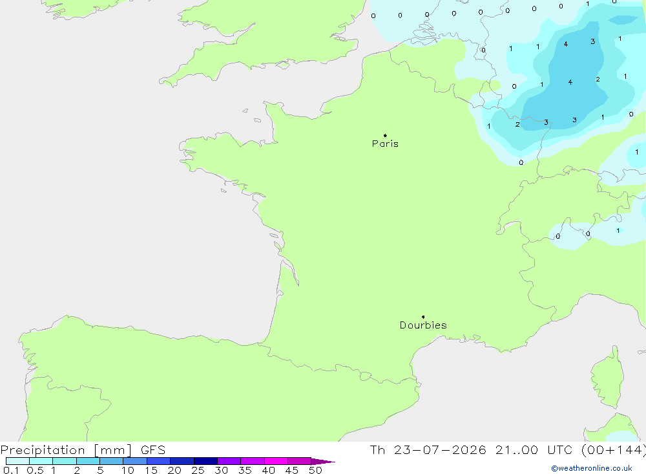Click the '0.5' legend scale label
646x474 pixels.
point(35,470)
